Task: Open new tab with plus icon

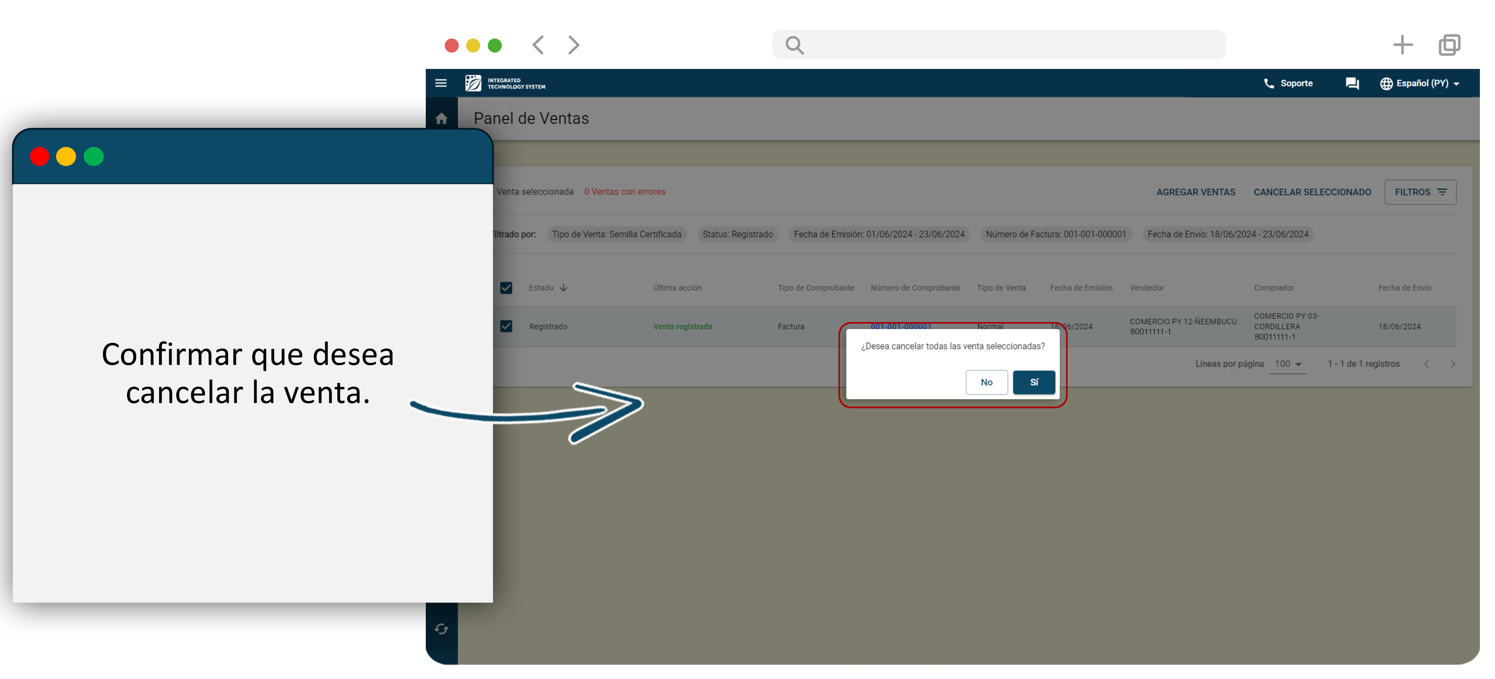Action: (x=1402, y=45)
